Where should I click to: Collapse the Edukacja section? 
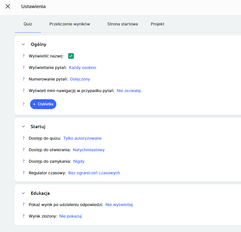[24, 193]
